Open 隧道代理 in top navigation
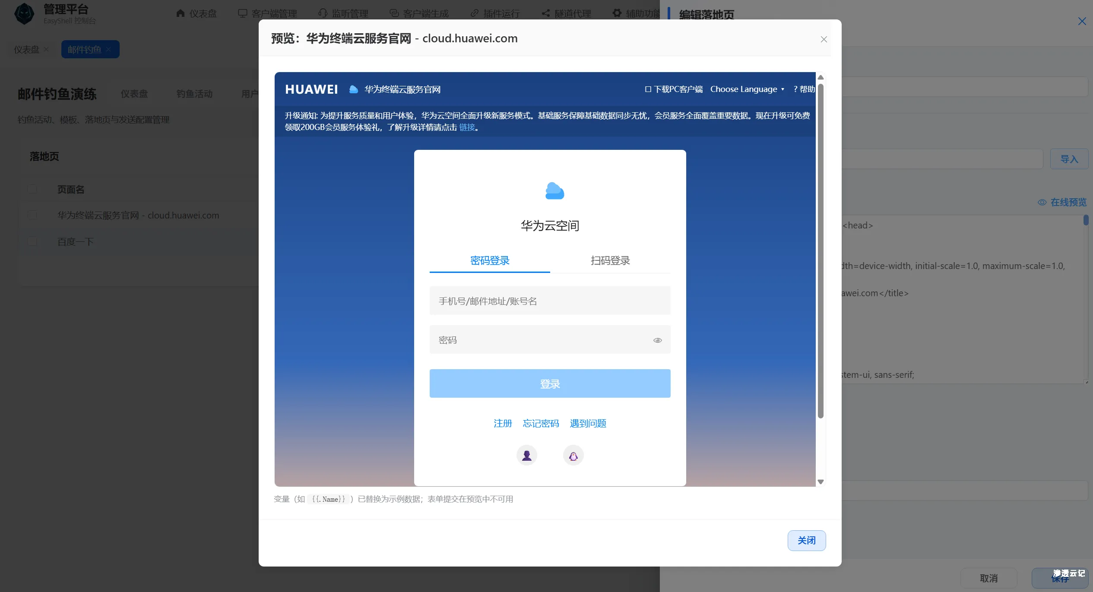1093x592 pixels. pyautogui.click(x=566, y=13)
